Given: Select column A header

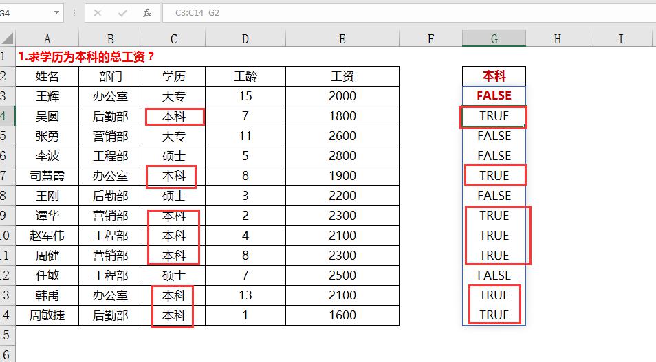Looking at the screenshot, I should pyautogui.click(x=47, y=39).
